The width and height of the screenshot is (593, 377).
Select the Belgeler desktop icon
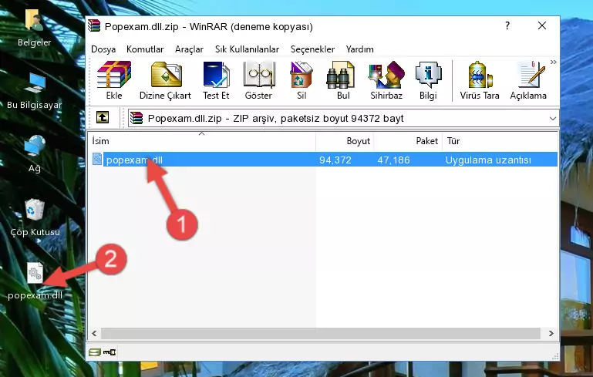pos(35,28)
